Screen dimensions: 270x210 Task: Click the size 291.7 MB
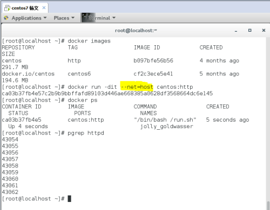pyautogui.click(x=15, y=67)
